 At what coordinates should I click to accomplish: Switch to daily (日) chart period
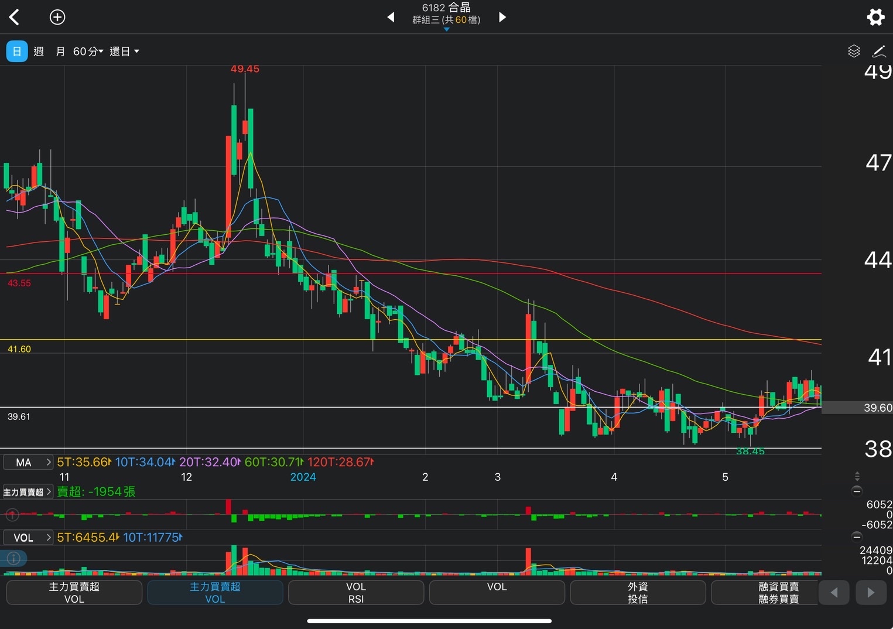tap(17, 52)
